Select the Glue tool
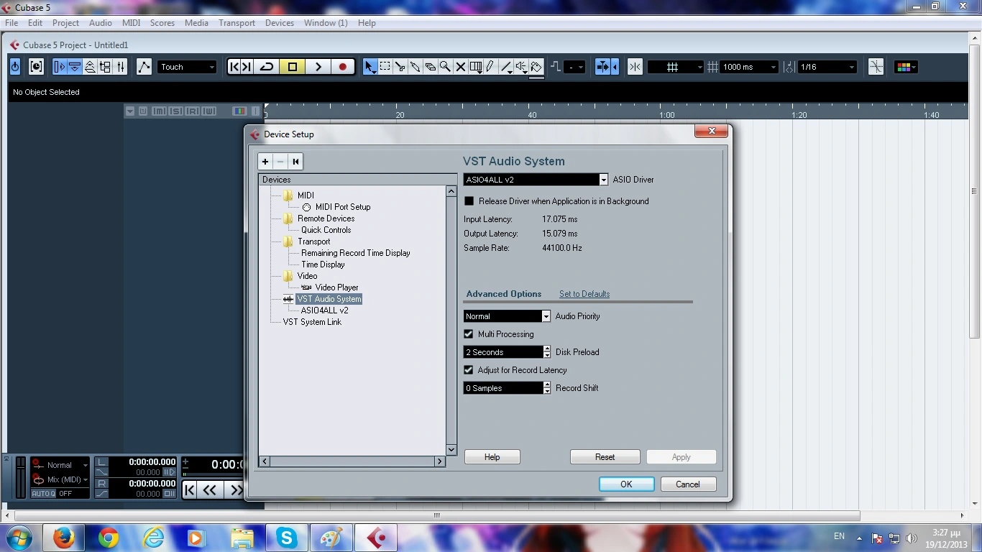Viewport: 982px width, 552px height. coord(415,67)
